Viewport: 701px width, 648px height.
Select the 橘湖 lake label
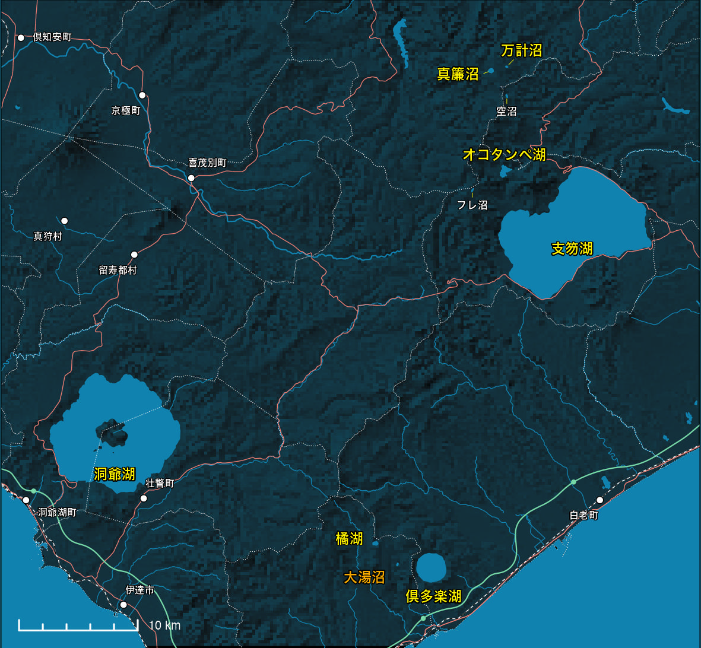tap(349, 539)
